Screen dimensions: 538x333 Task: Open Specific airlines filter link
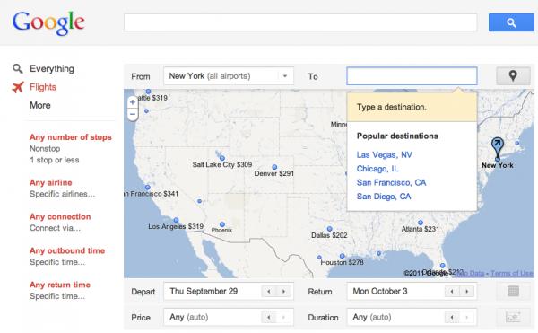coord(63,194)
